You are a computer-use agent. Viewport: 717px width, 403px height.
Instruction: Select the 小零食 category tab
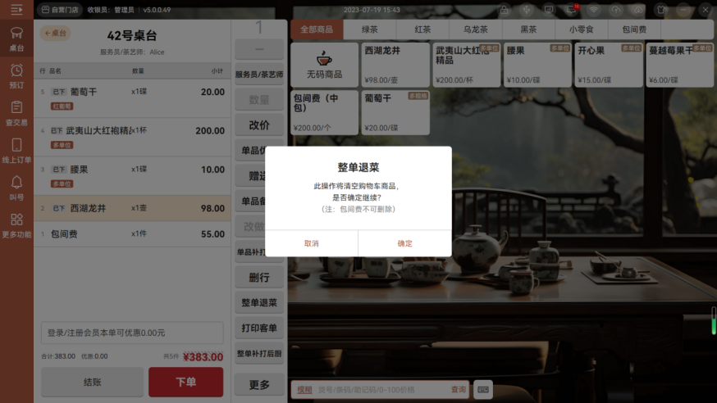(581, 29)
